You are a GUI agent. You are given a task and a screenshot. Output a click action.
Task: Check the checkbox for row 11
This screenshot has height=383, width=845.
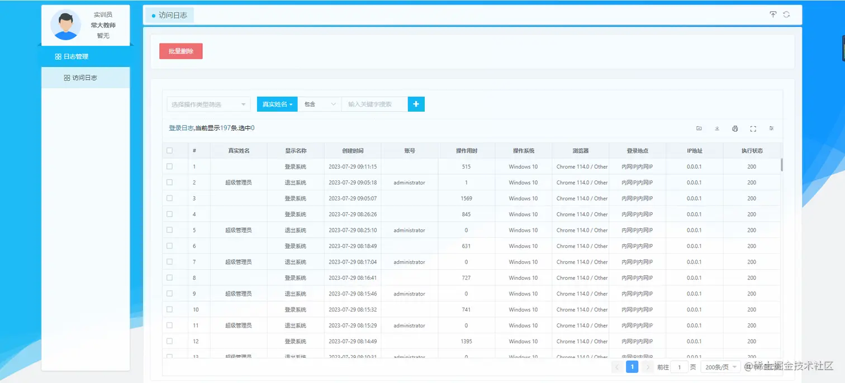169,325
